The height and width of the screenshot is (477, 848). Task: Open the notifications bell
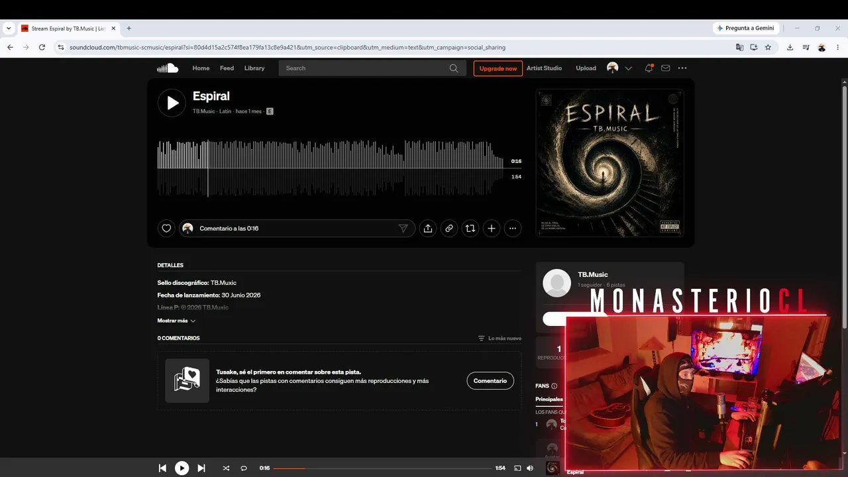click(x=649, y=68)
